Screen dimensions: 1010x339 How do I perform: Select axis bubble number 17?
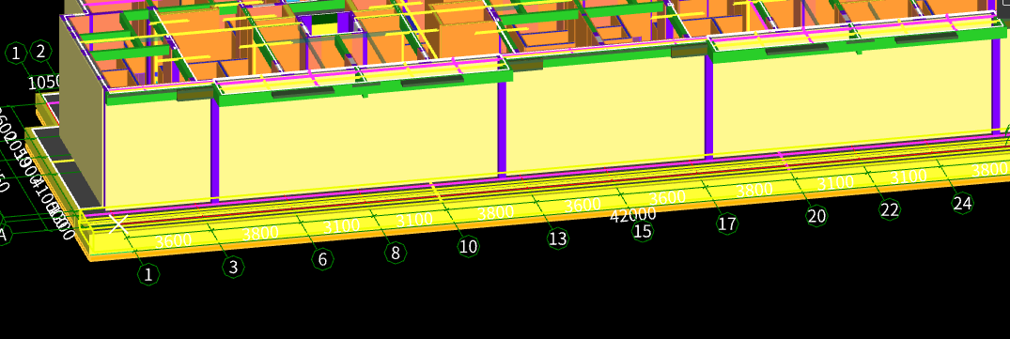point(727,223)
